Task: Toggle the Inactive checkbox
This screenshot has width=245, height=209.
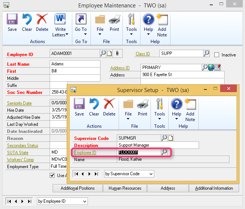Action: point(217,55)
